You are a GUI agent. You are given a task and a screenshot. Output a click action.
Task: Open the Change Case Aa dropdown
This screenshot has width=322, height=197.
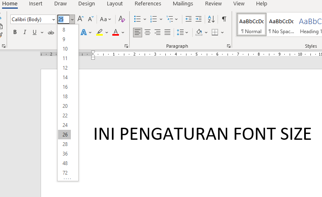coord(105,19)
